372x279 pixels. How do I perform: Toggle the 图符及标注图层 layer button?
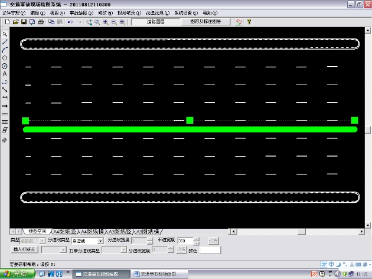click(205, 22)
